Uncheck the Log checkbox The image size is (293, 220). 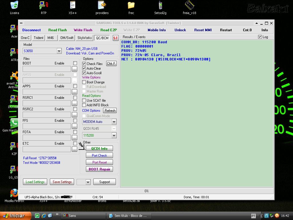tap(260, 37)
